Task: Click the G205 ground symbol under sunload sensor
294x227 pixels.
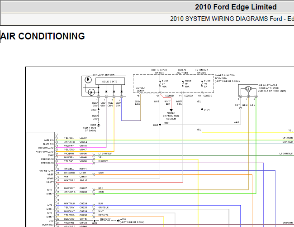Action: point(99,125)
